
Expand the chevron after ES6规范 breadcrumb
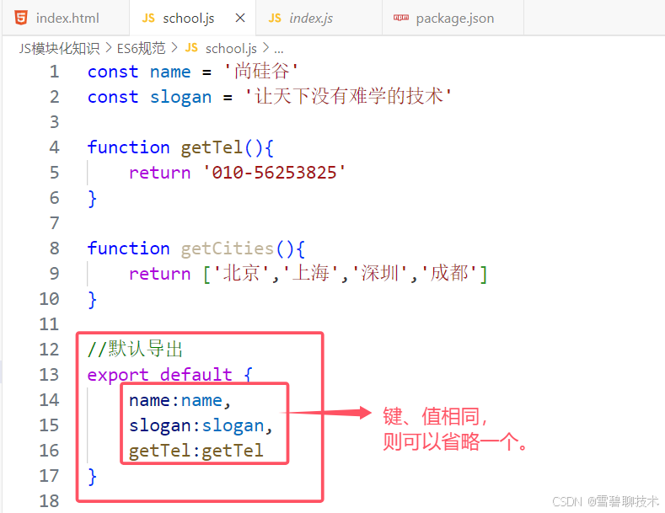pyautogui.click(x=174, y=48)
